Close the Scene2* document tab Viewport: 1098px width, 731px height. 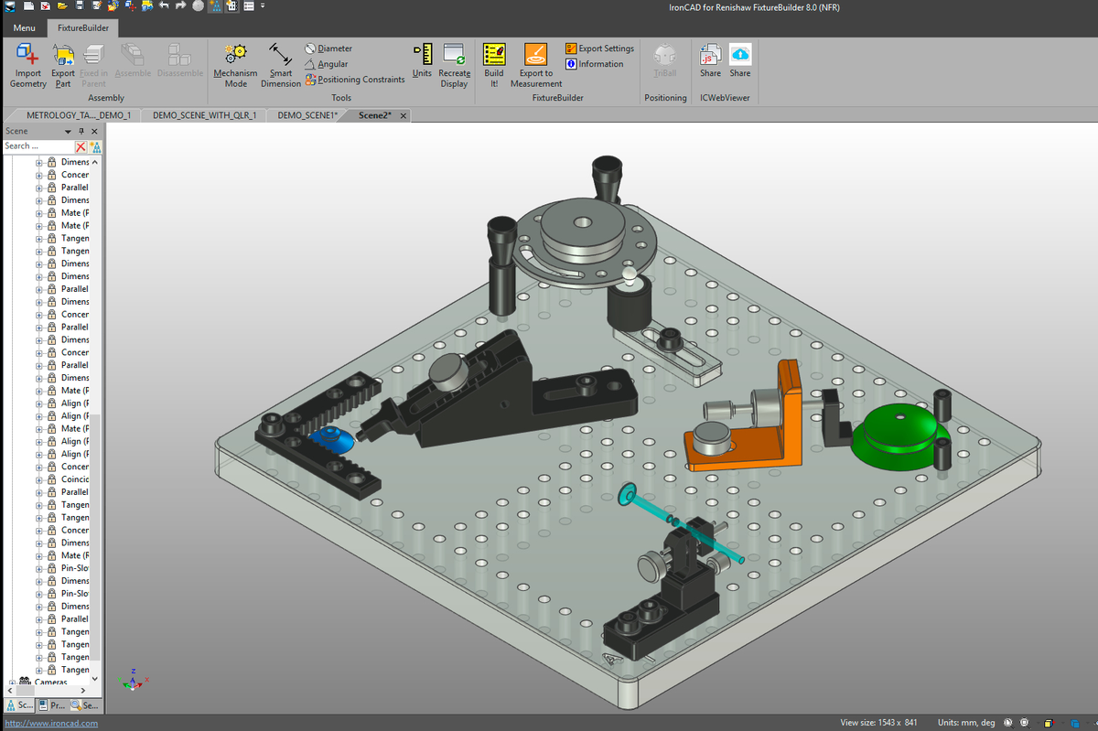click(403, 115)
